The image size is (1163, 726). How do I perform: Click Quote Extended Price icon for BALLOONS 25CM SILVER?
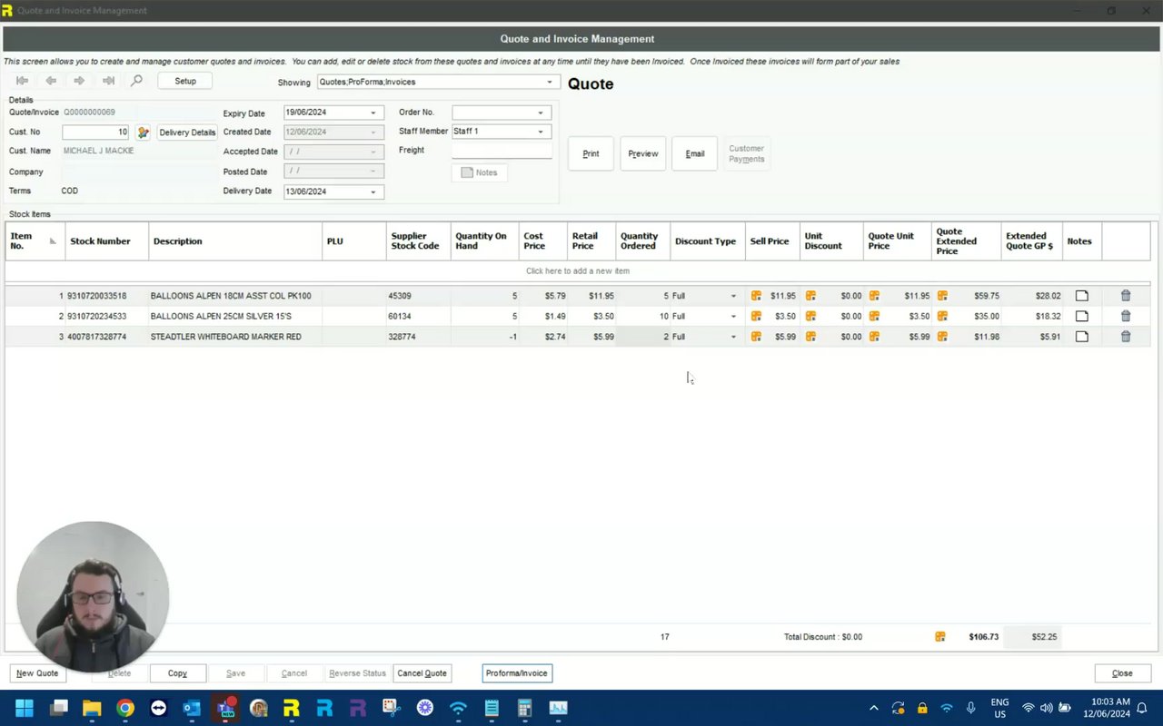pos(942,316)
